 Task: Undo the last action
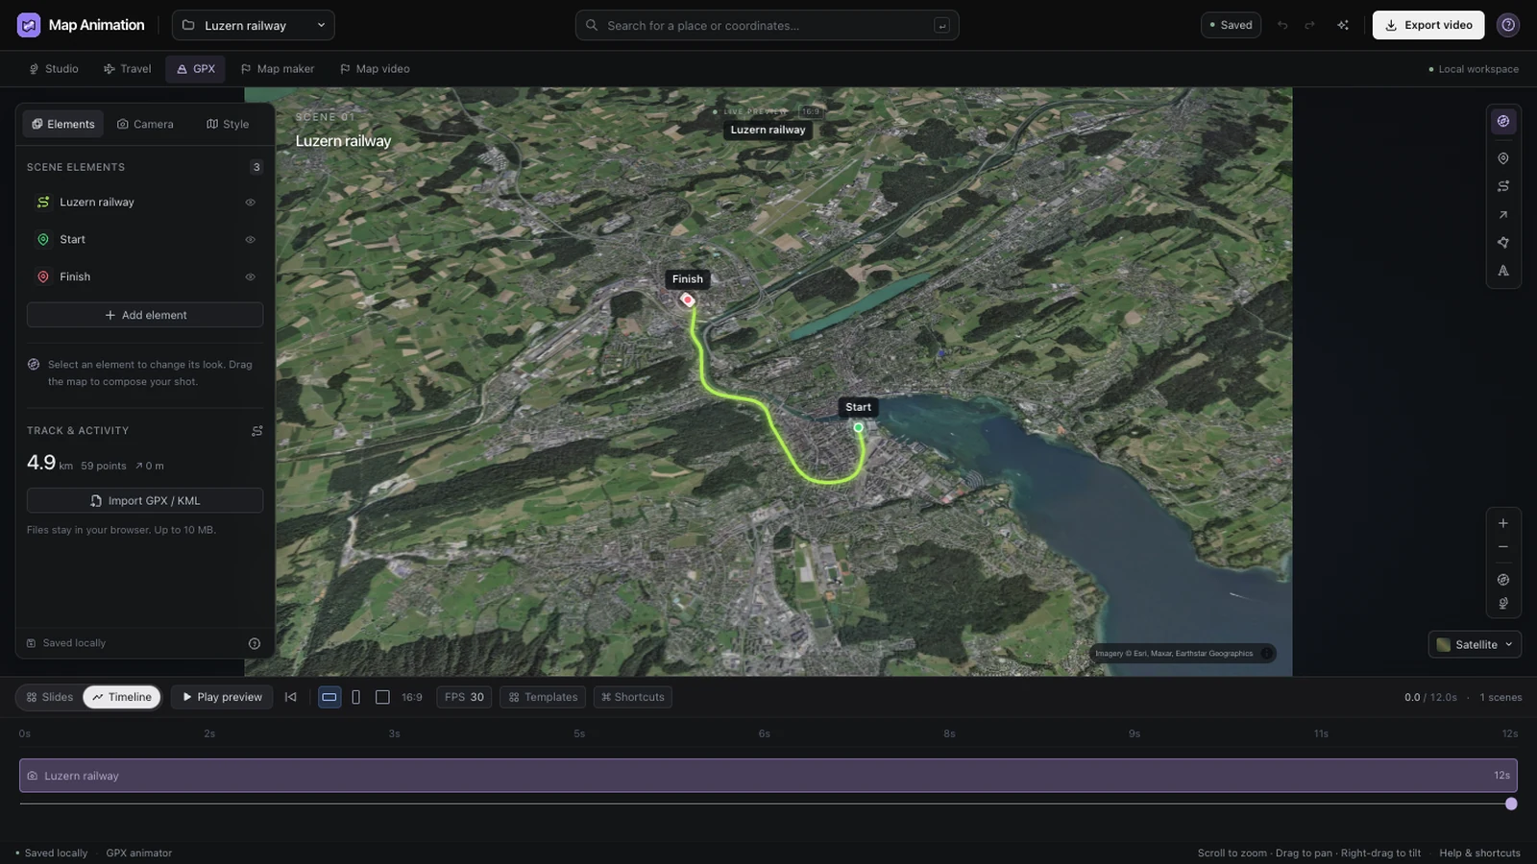[x=1282, y=25]
